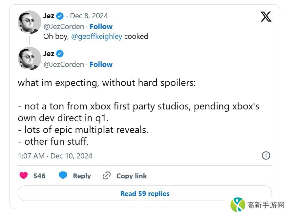
Task: Open the circled info icon by the timestamp
Action: click(x=266, y=156)
